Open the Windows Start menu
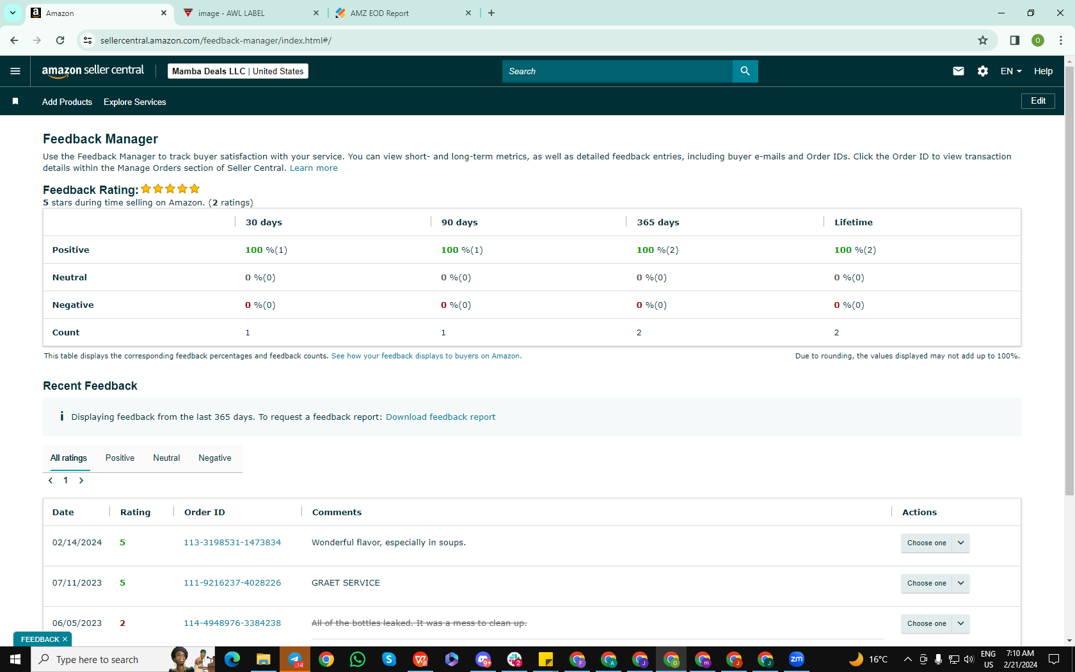Screen dimensions: 1075x672 pyautogui.click(x=15, y=659)
